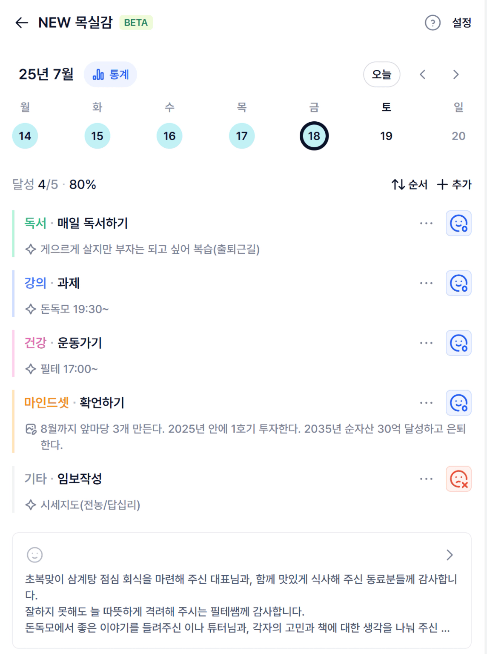Expand the gratitude journal entry chevron
This screenshot has height=654, width=487.
(450, 555)
